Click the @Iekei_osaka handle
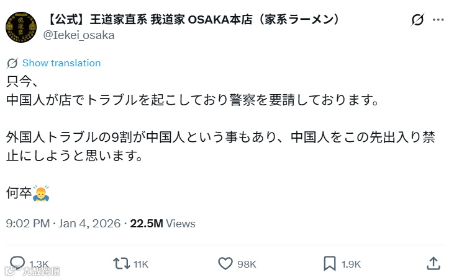454x280 pixels. pos(78,35)
